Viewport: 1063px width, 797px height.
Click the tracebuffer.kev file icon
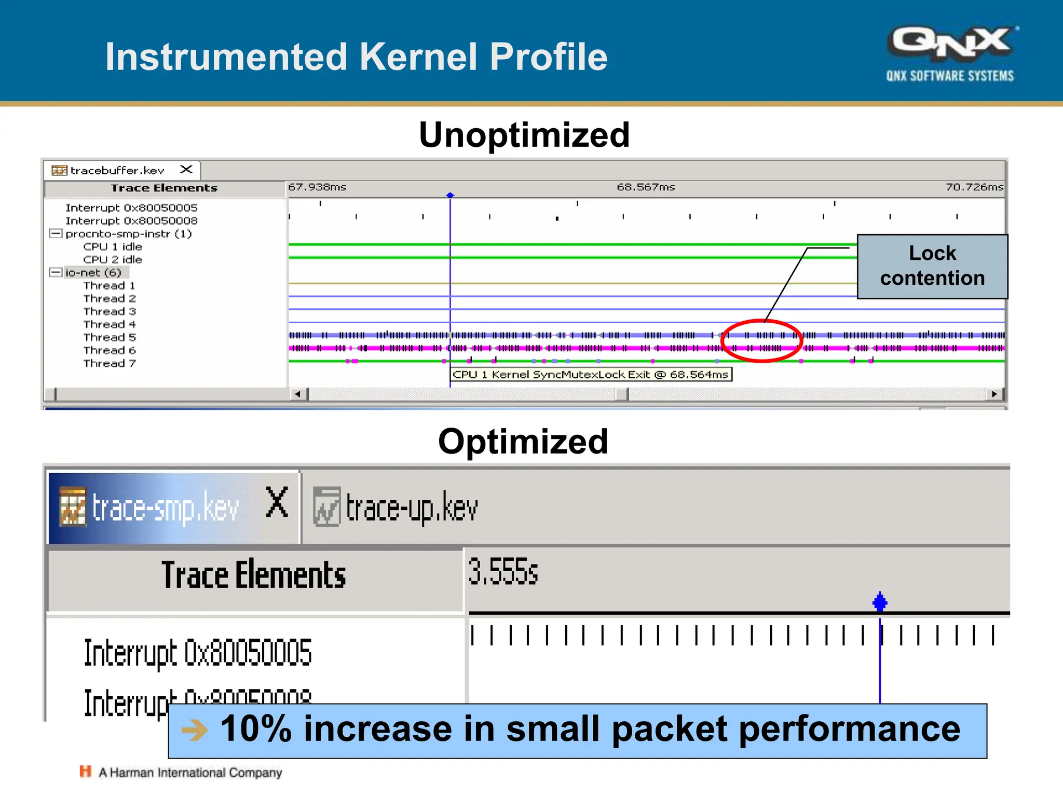click(x=59, y=171)
